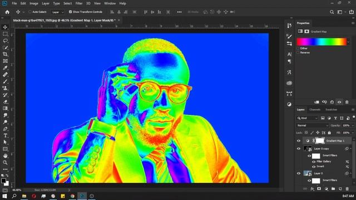Switch to the Swatches tab
The height and width of the screenshot is (200, 356).
(331, 110)
